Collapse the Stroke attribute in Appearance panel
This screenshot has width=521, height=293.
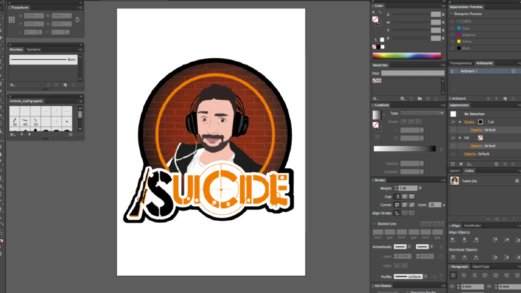coord(460,122)
